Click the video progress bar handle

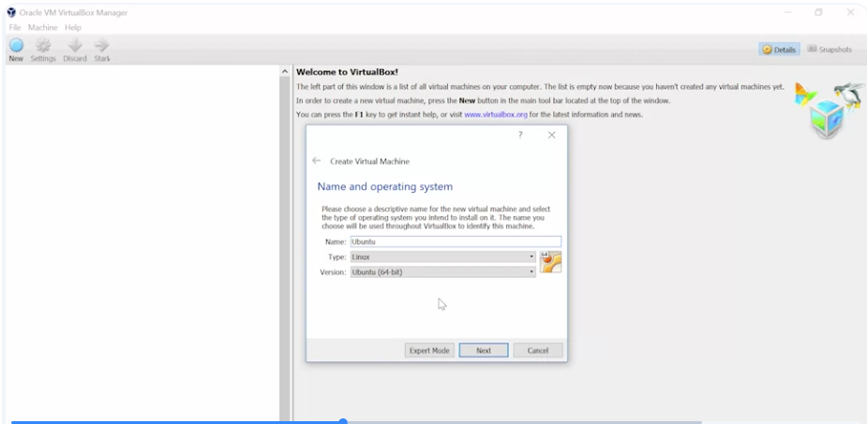(x=343, y=422)
